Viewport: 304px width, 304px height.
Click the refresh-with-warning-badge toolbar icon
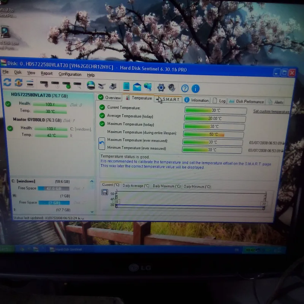(19, 82)
